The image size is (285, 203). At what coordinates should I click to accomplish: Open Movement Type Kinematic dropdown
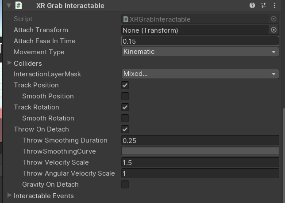pyautogui.click(x=200, y=52)
